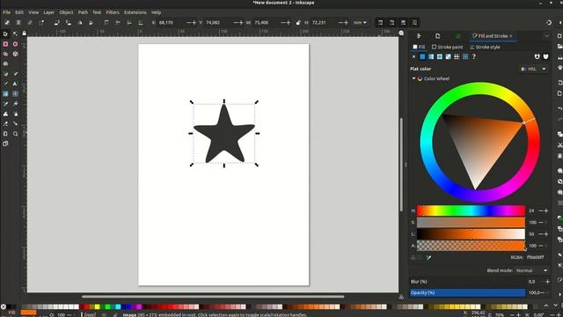Click the W width input field
Viewport: 563px width, 317px height.
point(266,23)
